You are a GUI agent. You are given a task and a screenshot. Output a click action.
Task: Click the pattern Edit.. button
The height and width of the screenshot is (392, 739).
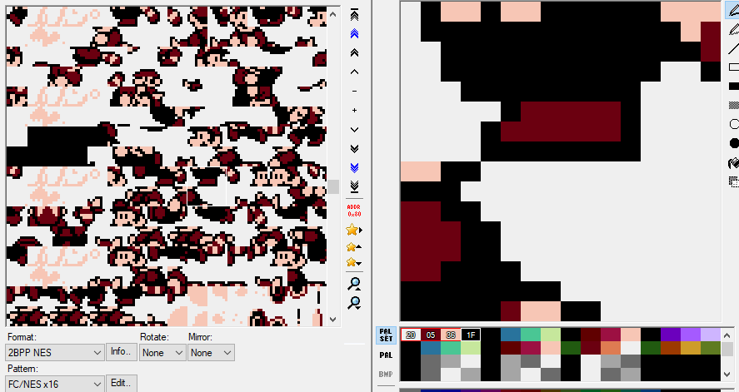coord(121,383)
